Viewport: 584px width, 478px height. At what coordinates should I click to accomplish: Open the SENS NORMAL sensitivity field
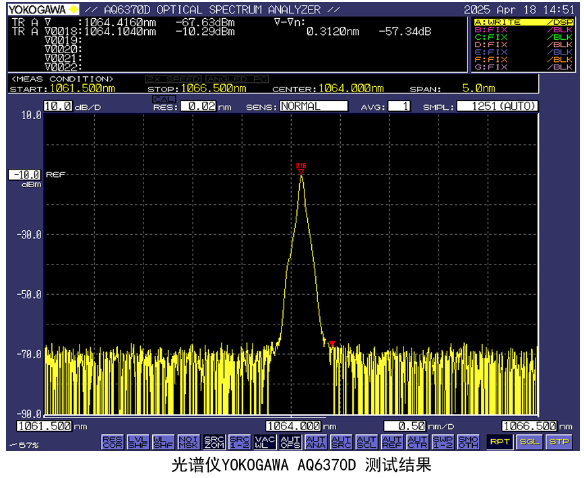[314, 106]
